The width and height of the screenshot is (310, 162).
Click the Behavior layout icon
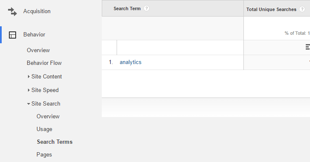click(12, 35)
